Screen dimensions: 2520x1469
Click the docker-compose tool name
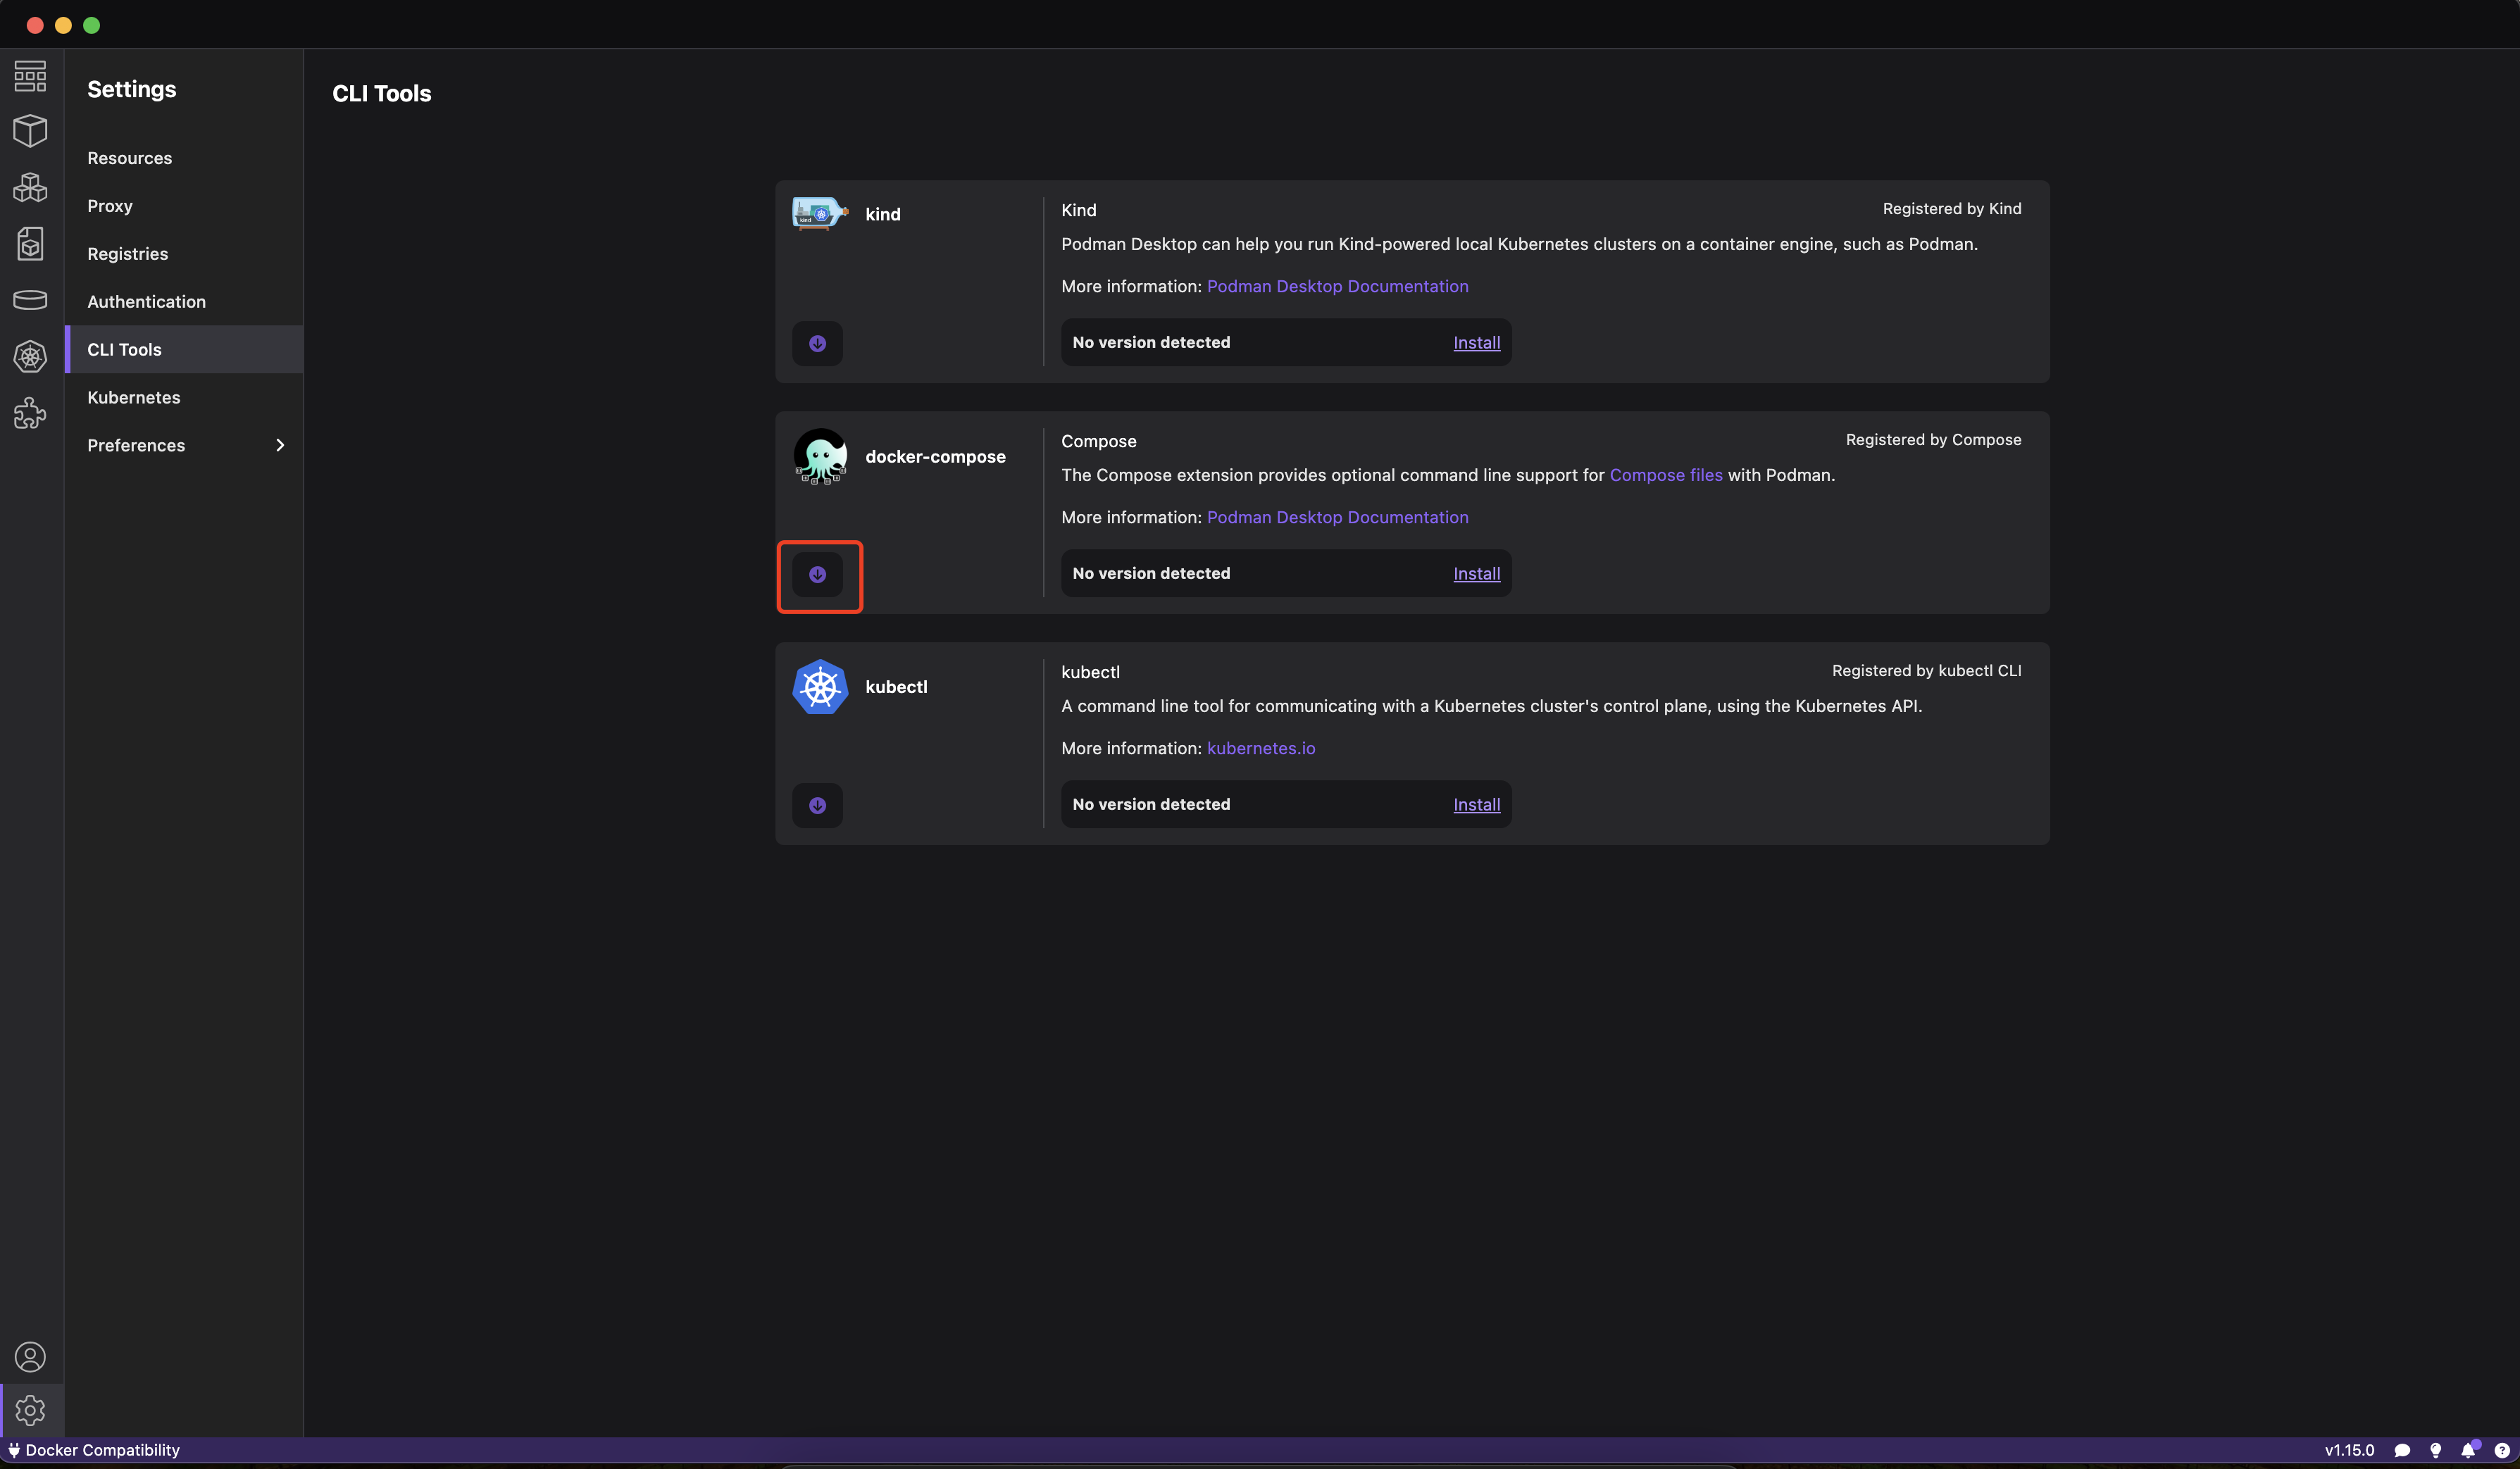[935, 457]
